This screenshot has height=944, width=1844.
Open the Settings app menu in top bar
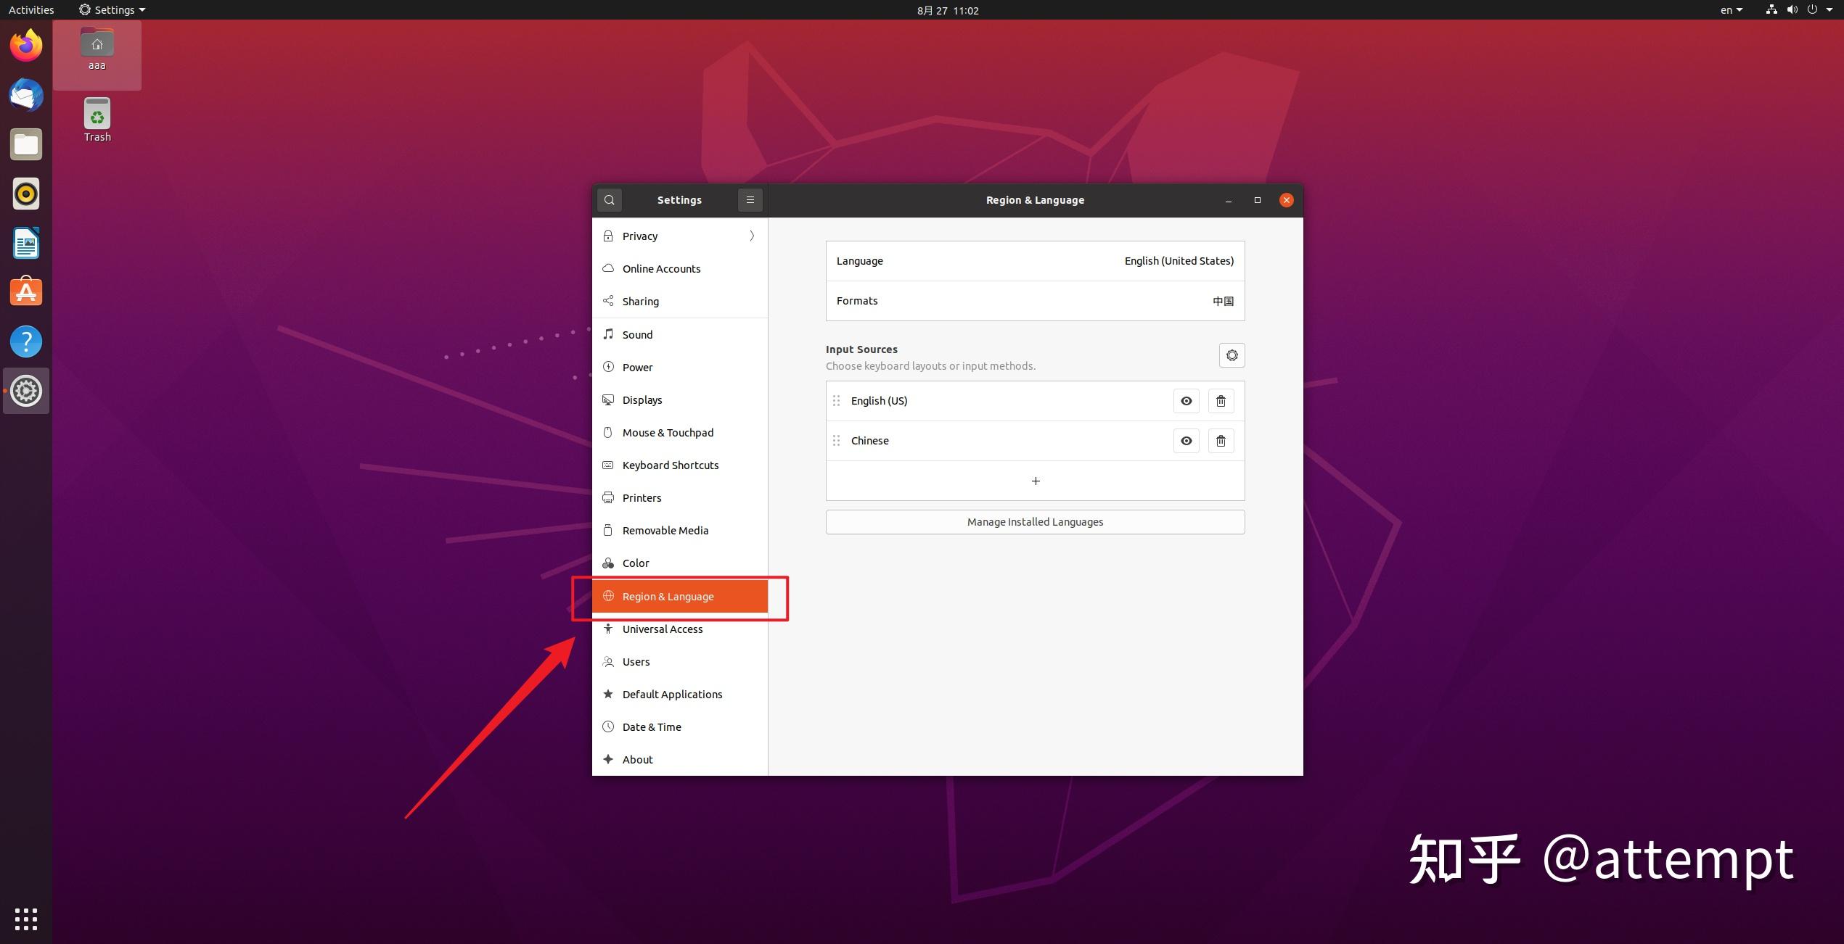[x=112, y=10]
